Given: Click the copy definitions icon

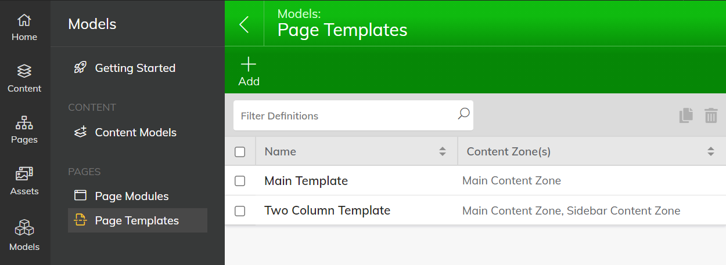Looking at the screenshot, I should [687, 115].
